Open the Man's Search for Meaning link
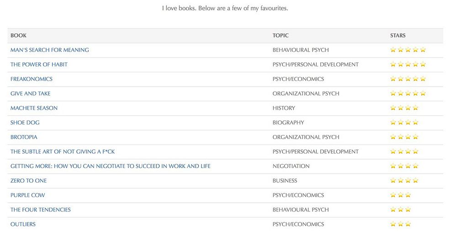The image size is (457, 243). coord(50,50)
